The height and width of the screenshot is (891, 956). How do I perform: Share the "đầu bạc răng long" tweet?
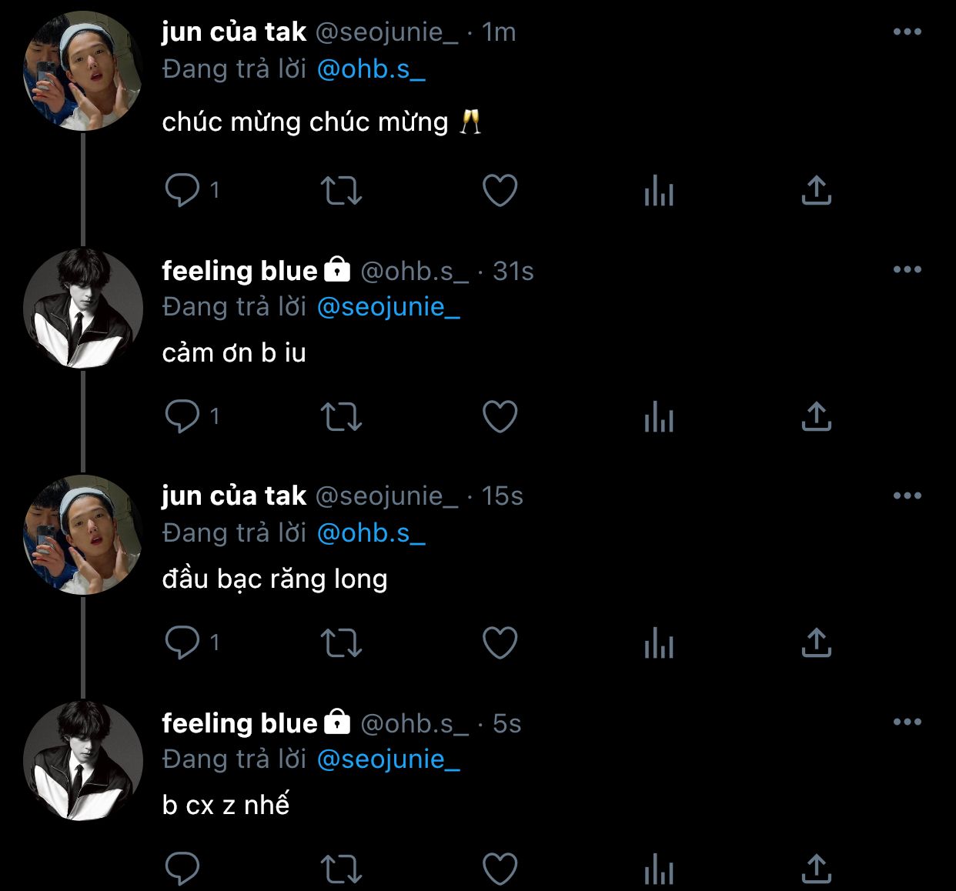(816, 642)
